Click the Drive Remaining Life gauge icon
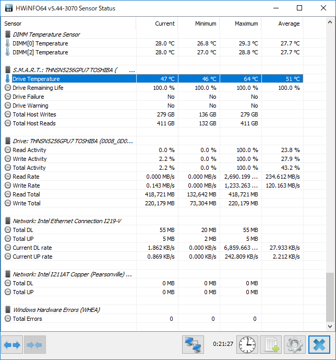 point(8,88)
